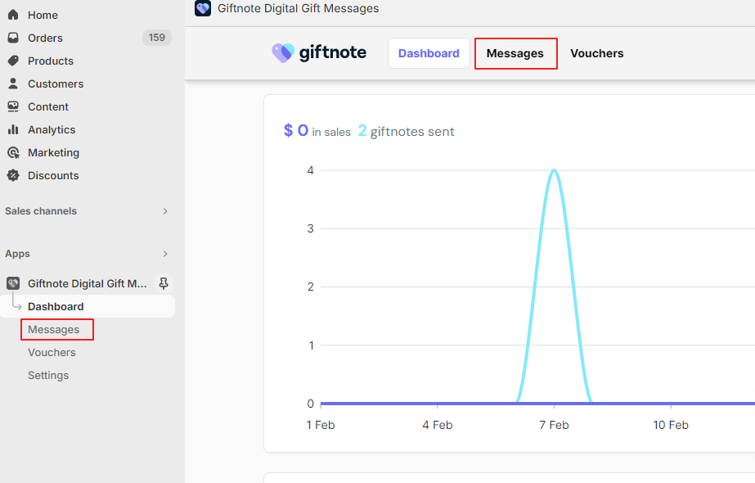Image resolution: width=755 pixels, height=483 pixels.
Task: Open Settings in the sidebar submenu
Action: click(x=48, y=376)
